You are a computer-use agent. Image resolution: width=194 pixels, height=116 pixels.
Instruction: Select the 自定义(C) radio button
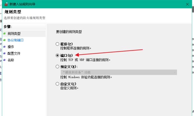click(57, 84)
